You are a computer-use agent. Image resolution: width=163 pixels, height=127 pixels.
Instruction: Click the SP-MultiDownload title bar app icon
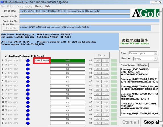point(2,2)
